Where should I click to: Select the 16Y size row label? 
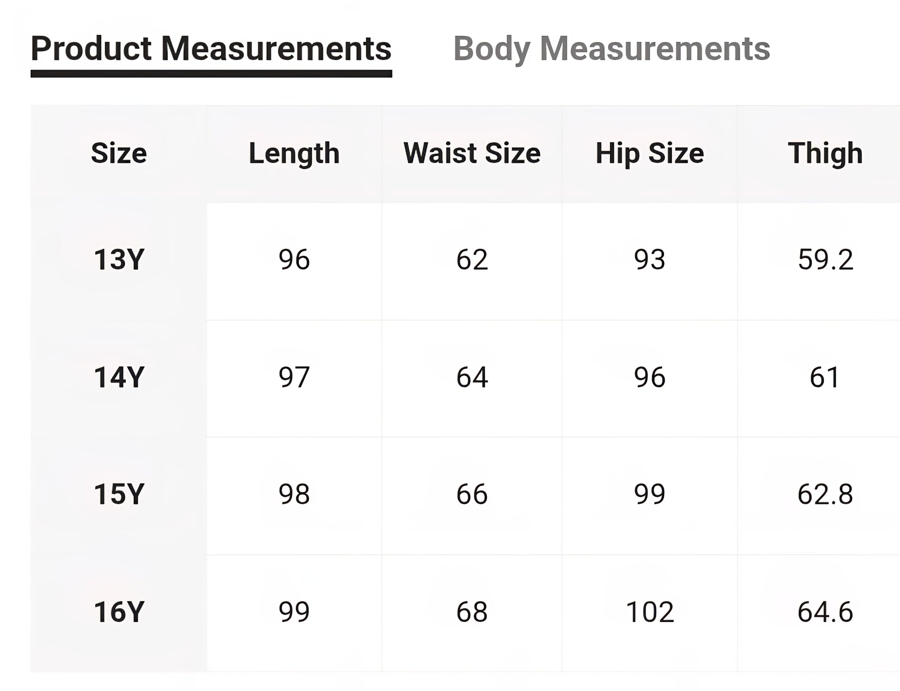click(119, 612)
